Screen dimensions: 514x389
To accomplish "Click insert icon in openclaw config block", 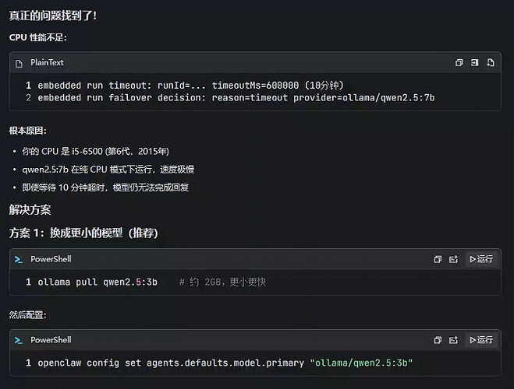I will tap(453, 340).
